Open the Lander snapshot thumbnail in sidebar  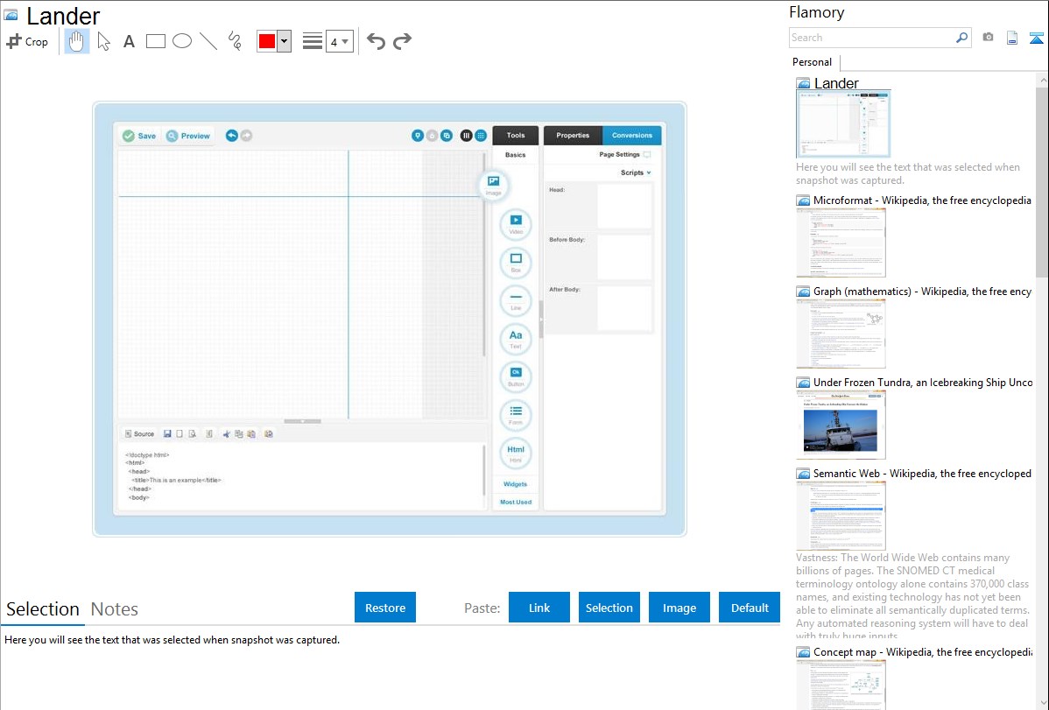pyautogui.click(x=843, y=124)
